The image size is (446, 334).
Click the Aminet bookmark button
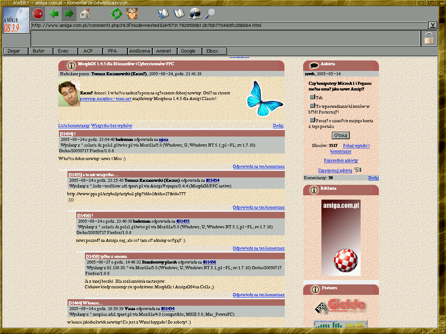coord(165,51)
